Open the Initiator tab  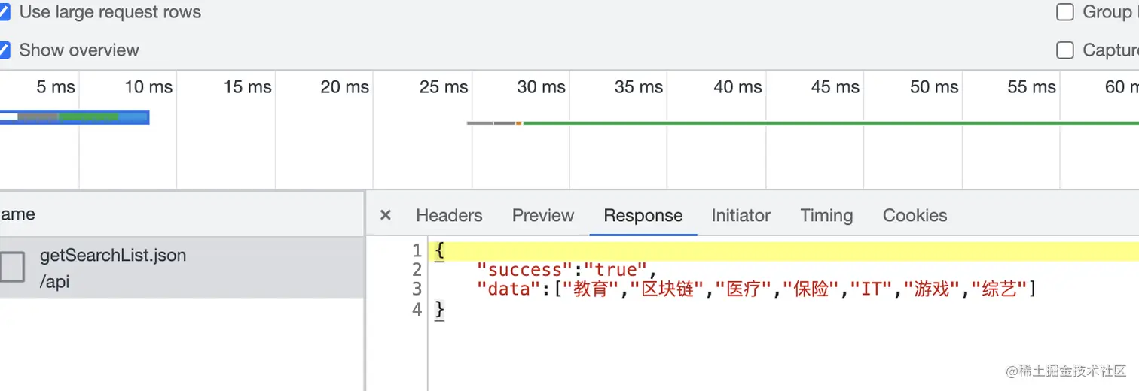[741, 215]
